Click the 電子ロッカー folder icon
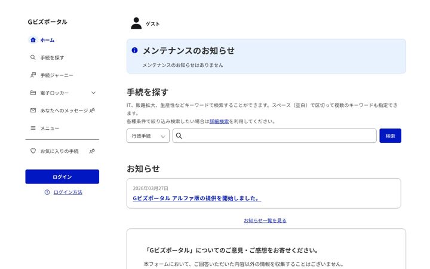Screen dimensions: 430x269 [33, 93]
